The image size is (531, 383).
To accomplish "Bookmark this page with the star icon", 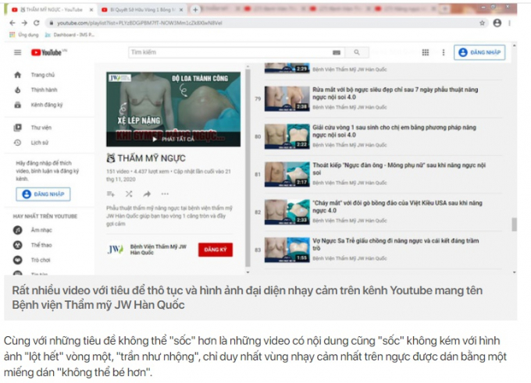I will click(x=482, y=23).
